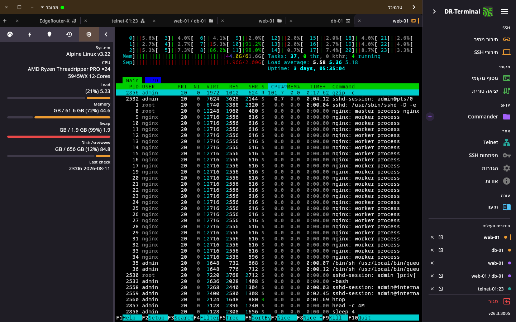Select the htop Main tab
516x322 pixels.
point(132,80)
